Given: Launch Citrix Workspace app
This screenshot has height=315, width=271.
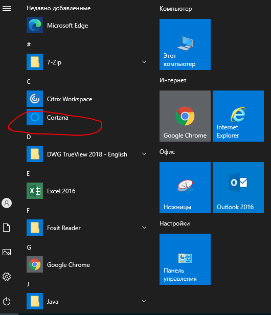Looking at the screenshot, I should coord(86,99).
